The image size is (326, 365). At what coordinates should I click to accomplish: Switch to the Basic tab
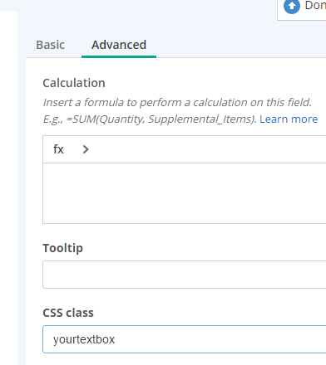pyautogui.click(x=51, y=45)
